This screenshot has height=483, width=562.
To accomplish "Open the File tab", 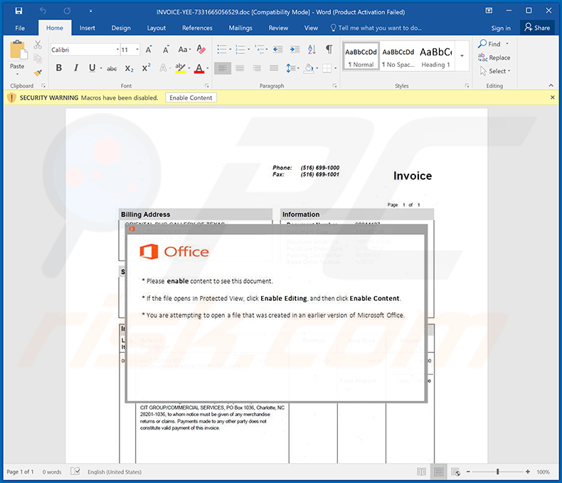I will (20, 28).
